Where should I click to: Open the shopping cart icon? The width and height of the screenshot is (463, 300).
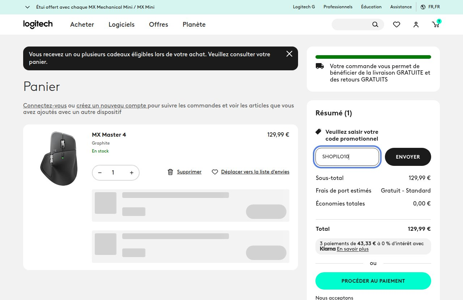436,24
